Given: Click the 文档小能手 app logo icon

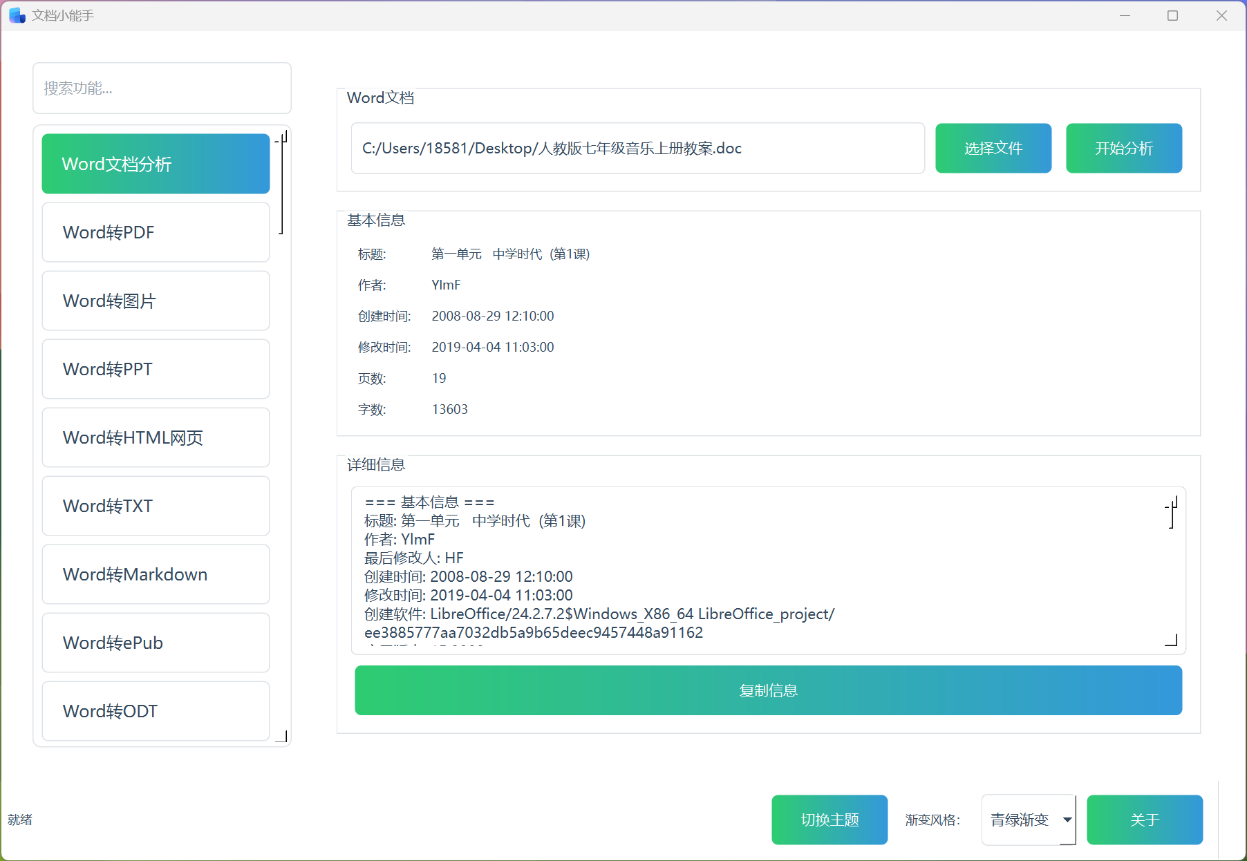Looking at the screenshot, I should 16,15.
